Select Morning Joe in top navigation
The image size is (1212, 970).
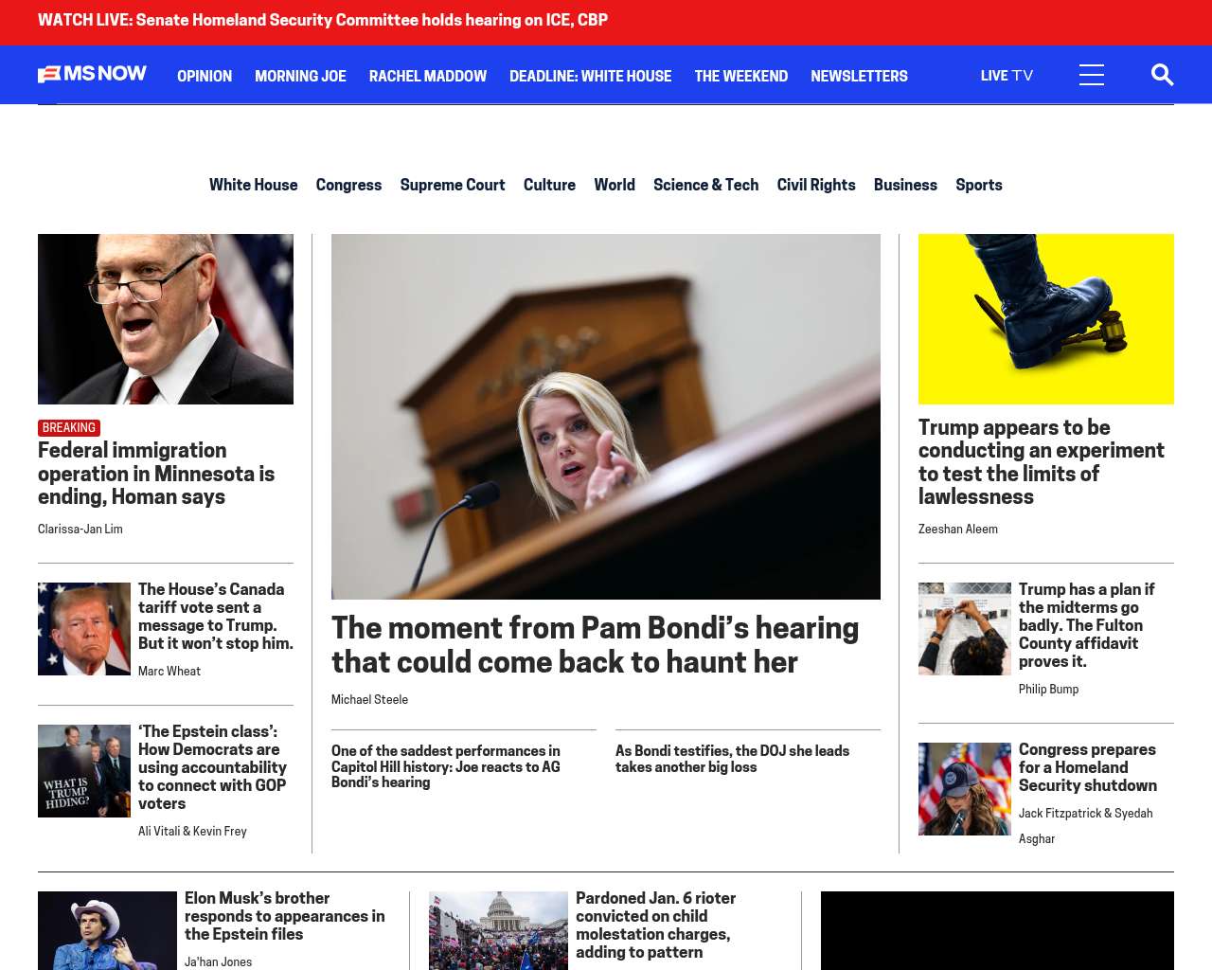(x=300, y=76)
